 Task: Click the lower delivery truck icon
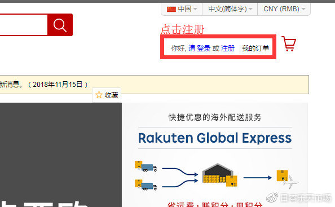coord(146,185)
